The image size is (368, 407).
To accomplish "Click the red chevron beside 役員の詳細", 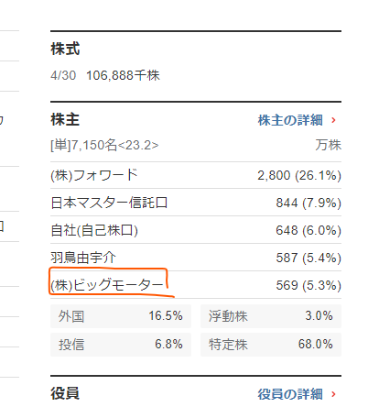I will [x=333, y=394].
